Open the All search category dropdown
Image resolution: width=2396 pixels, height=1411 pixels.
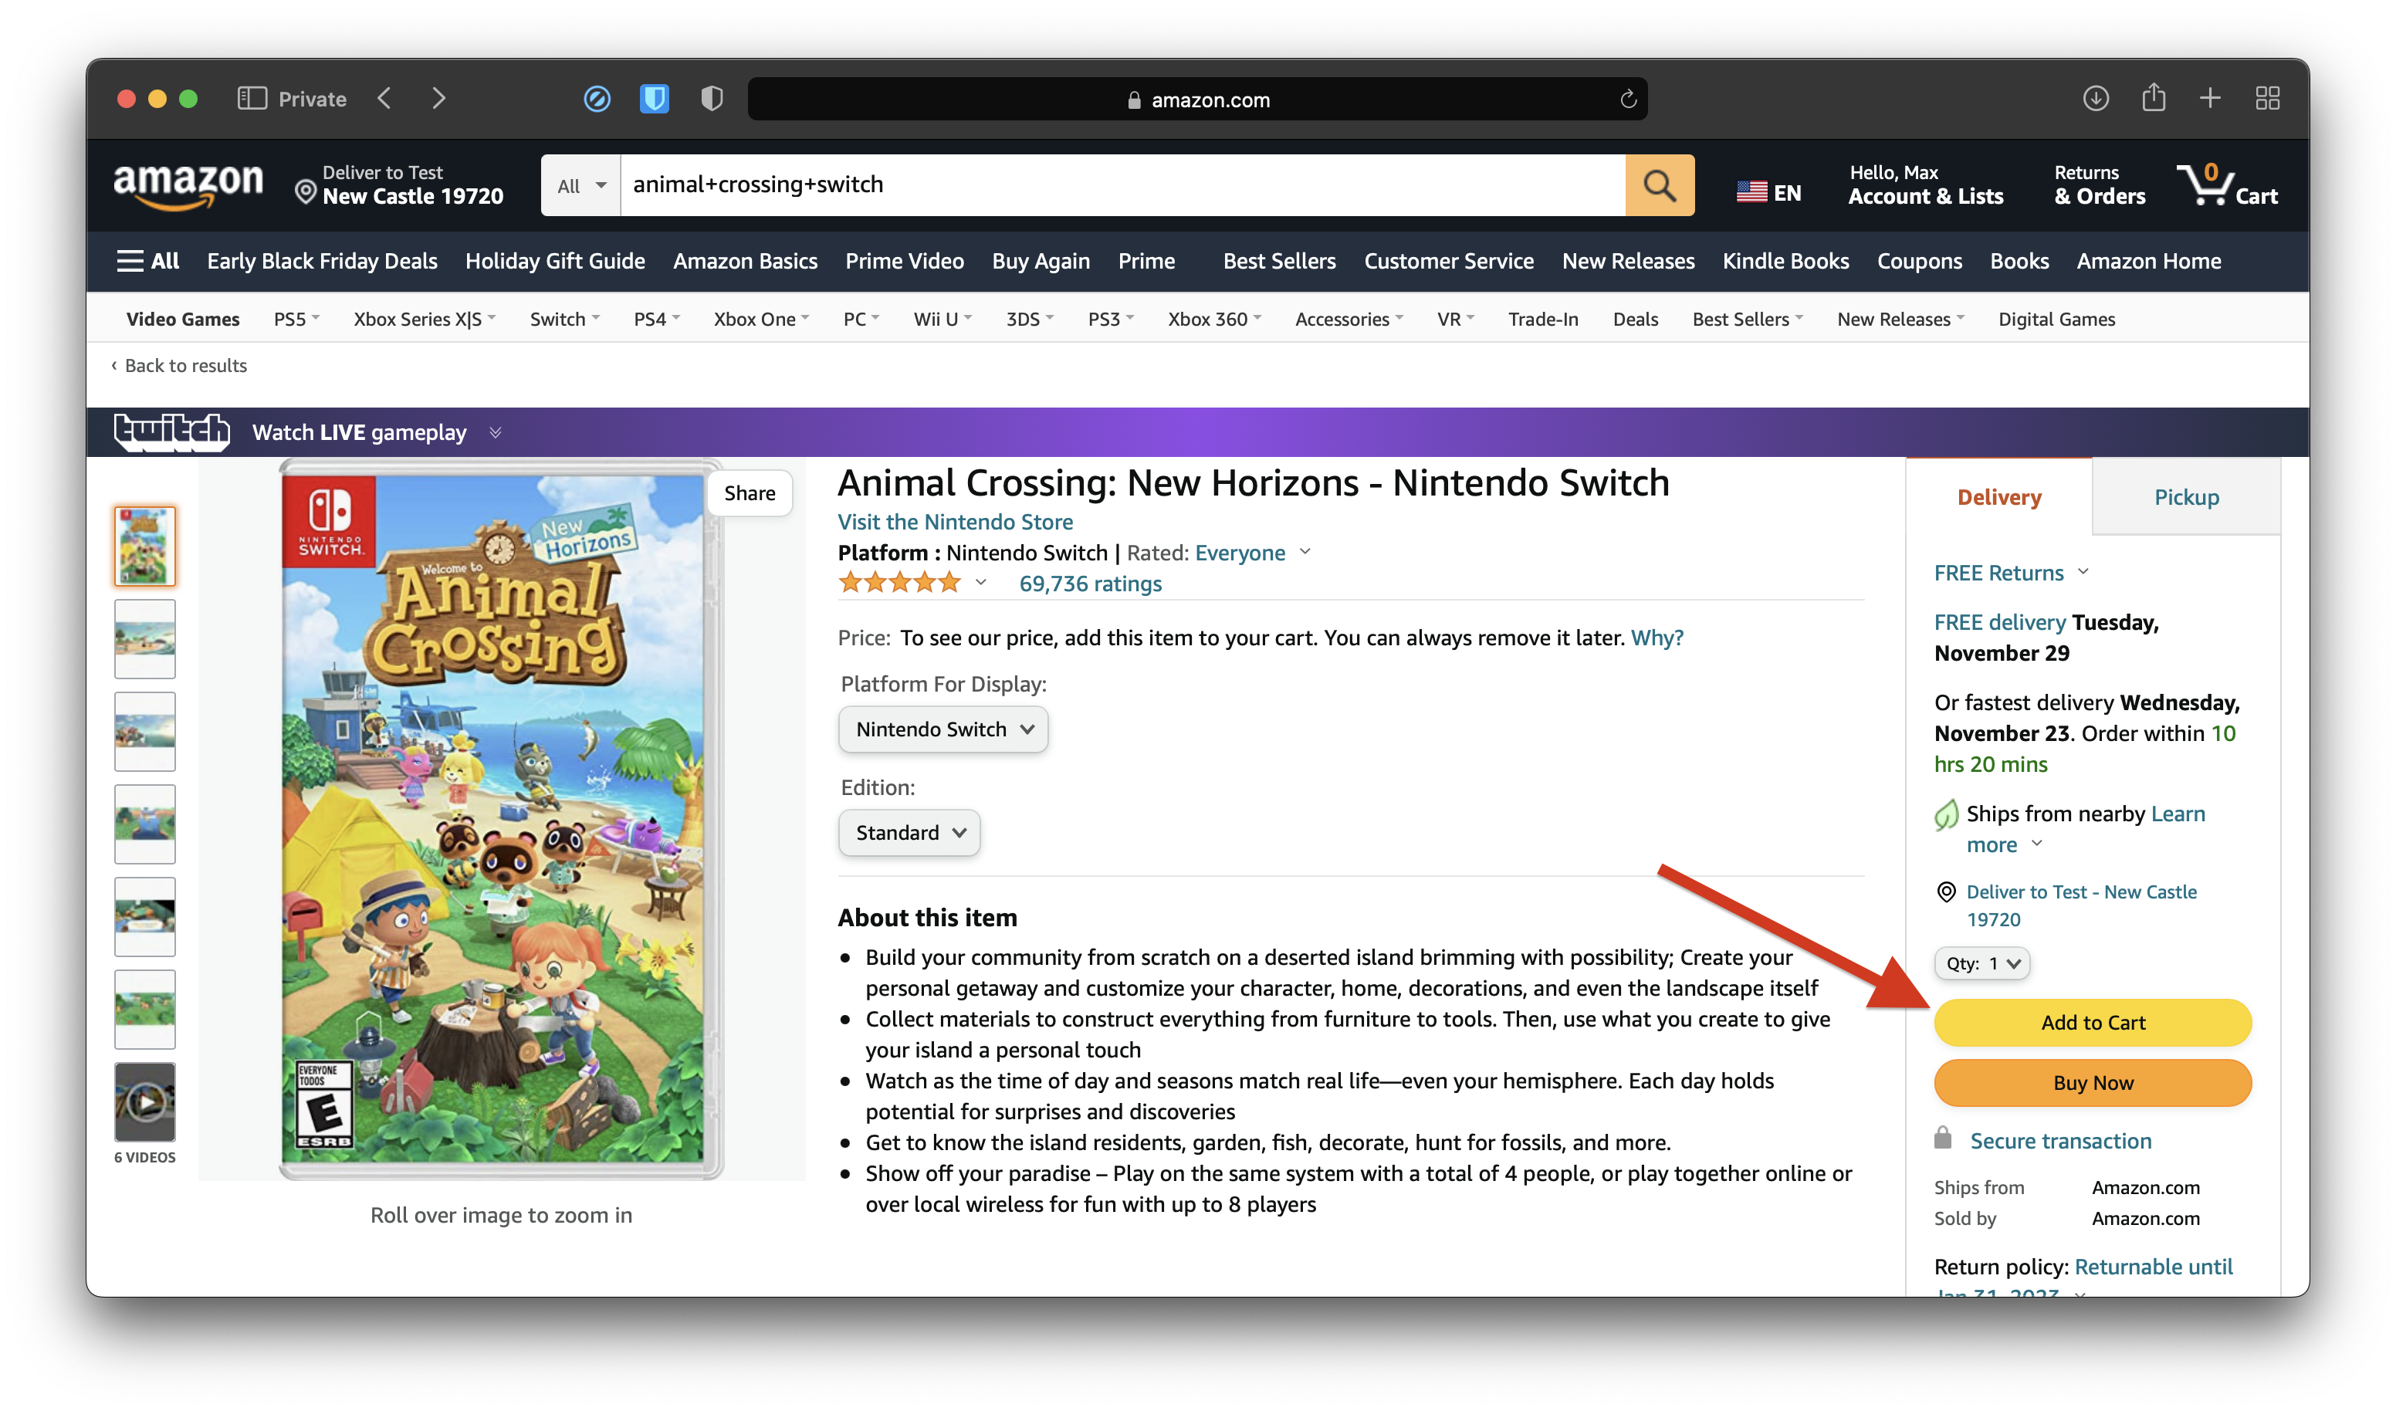click(x=581, y=185)
